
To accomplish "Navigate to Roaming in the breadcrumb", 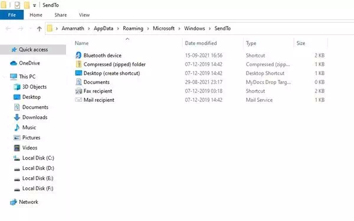I will (x=133, y=28).
